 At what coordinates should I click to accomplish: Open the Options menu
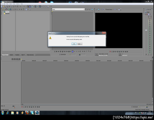click(x=18, y=4)
